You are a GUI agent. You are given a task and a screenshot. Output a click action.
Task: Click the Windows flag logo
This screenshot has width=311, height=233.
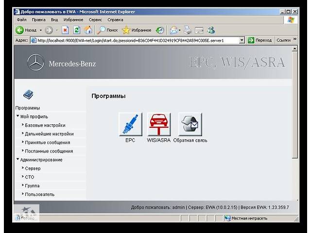[291, 20]
